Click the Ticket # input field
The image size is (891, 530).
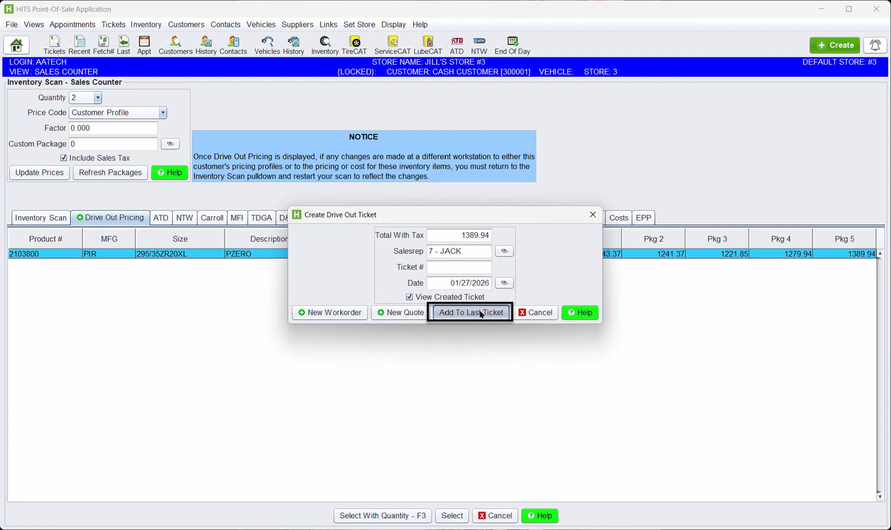point(459,267)
